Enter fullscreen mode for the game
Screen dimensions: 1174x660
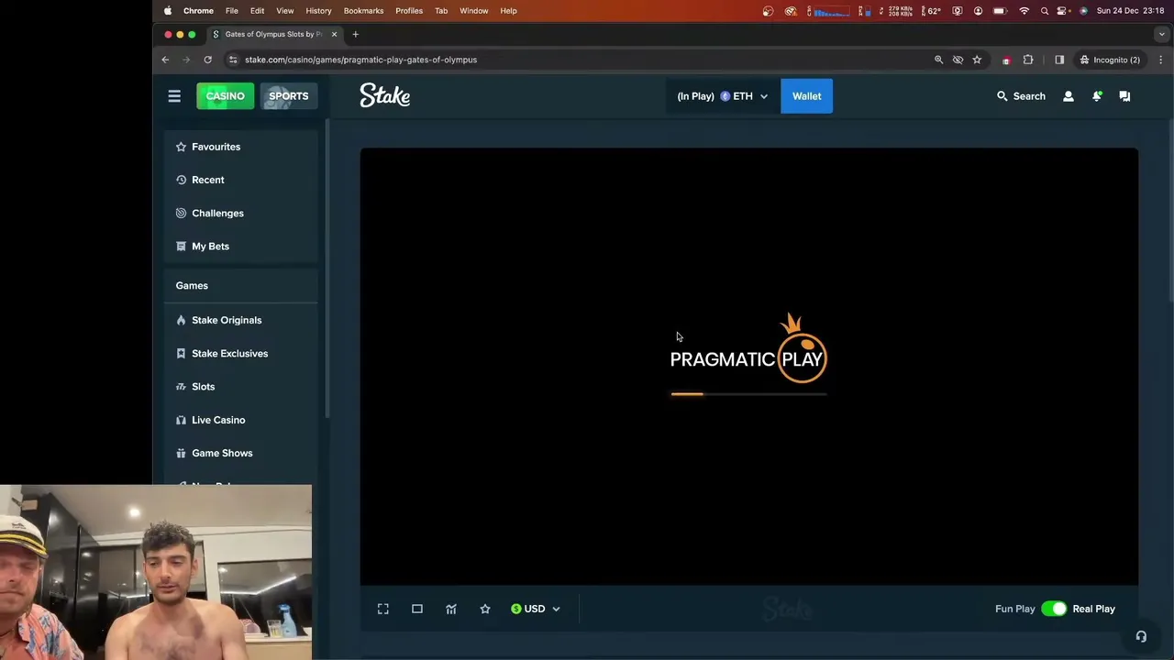pos(383,609)
